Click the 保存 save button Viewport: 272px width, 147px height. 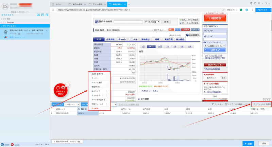click(264, 144)
